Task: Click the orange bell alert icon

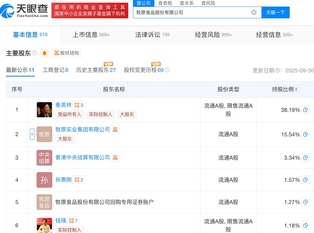Action: click(x=44, y=53)
